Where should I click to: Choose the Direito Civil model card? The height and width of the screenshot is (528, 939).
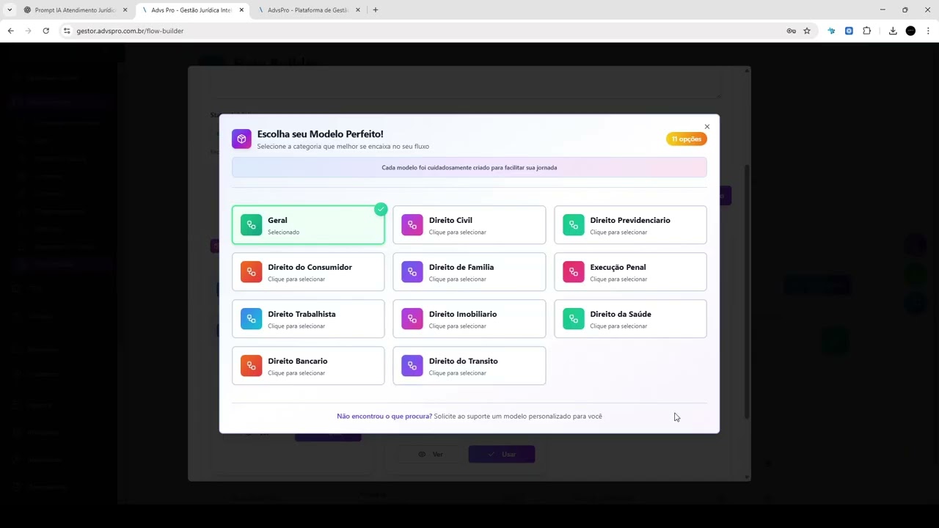point(469,225)
